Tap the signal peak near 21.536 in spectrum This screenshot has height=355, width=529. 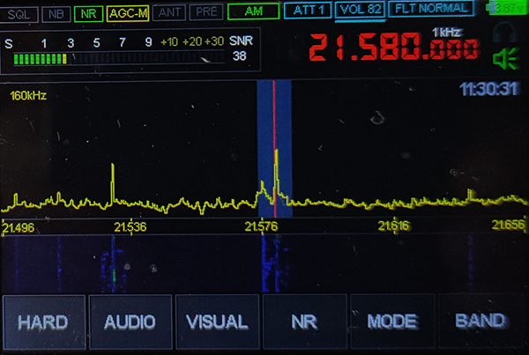coord(113,182)
